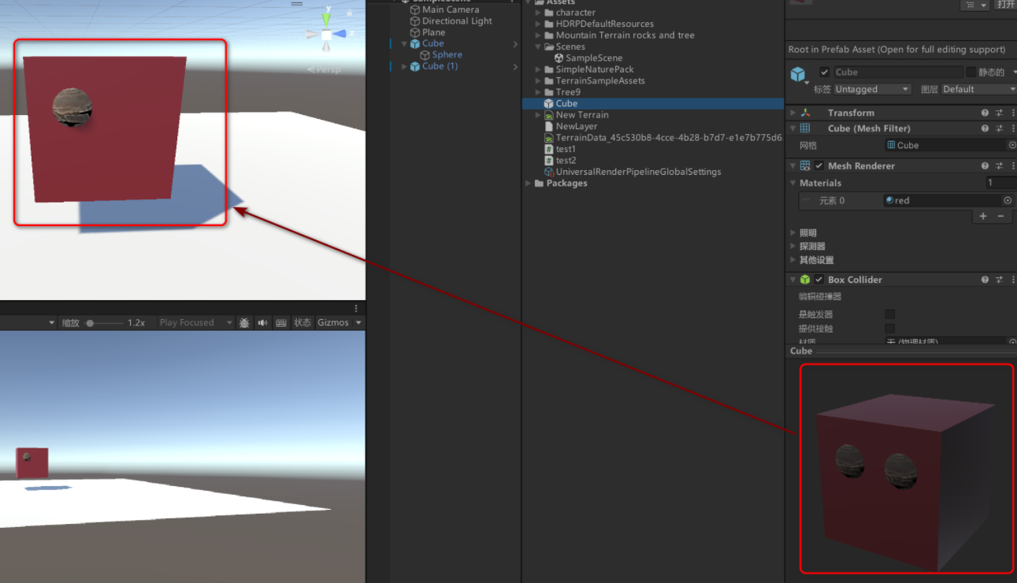Toggle the Game view frame debugger bug icon
The height and width of the screenshot is (583, 1017).
(x=244, y=323)
